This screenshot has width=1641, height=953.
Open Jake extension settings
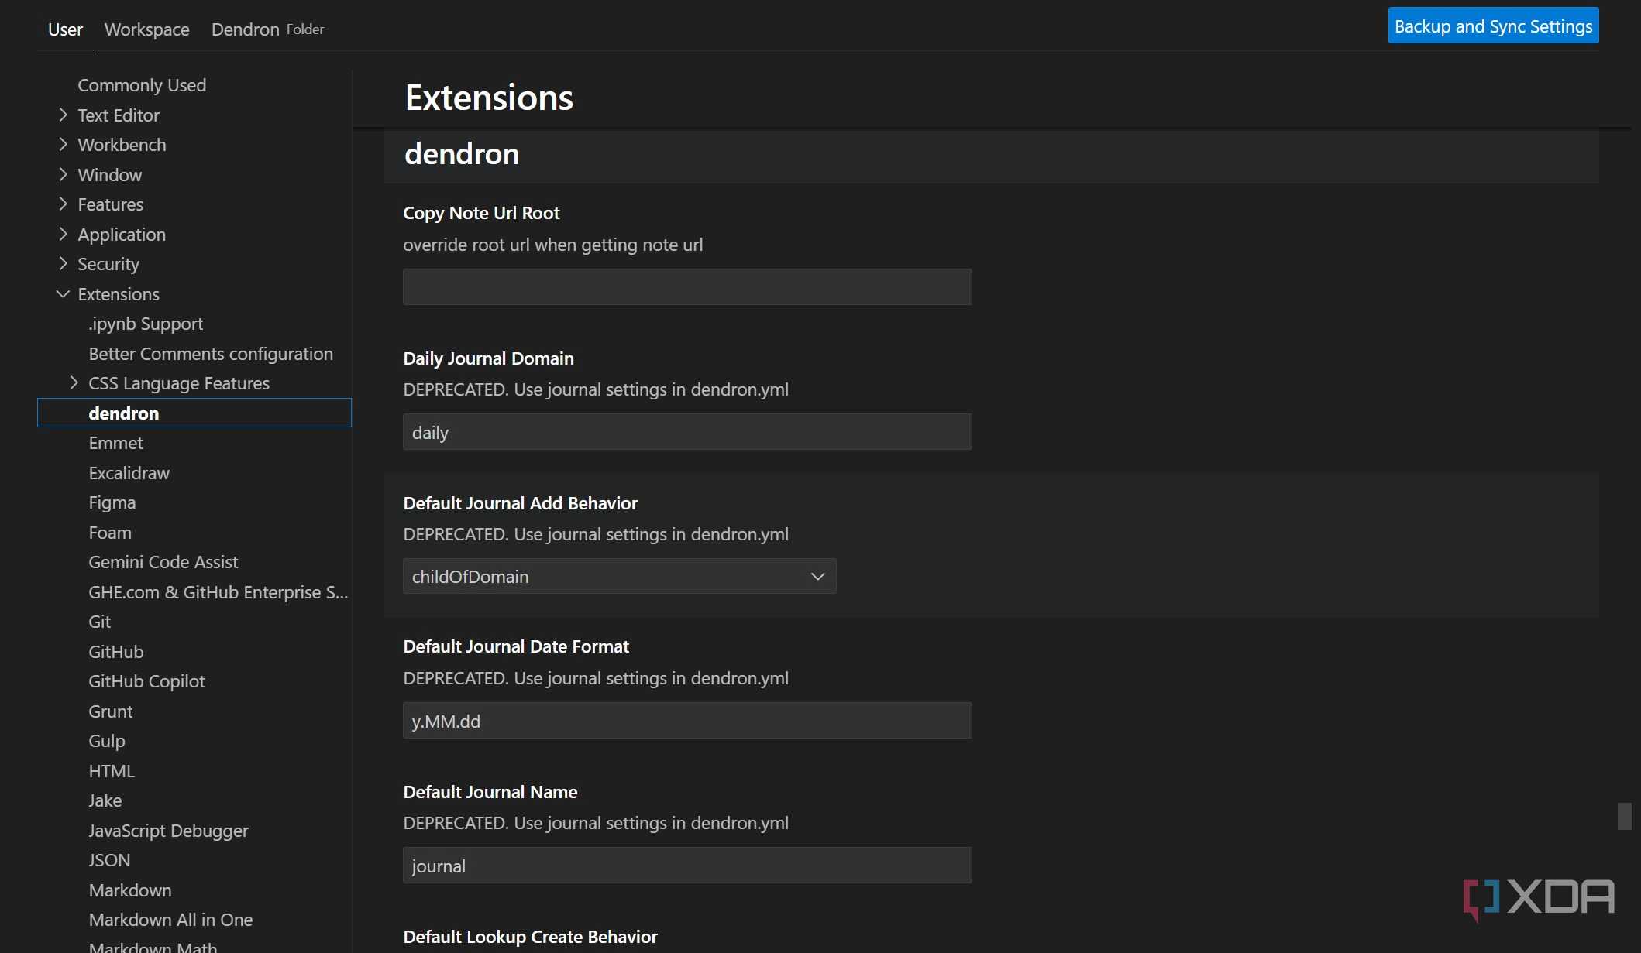coord(105,800)
